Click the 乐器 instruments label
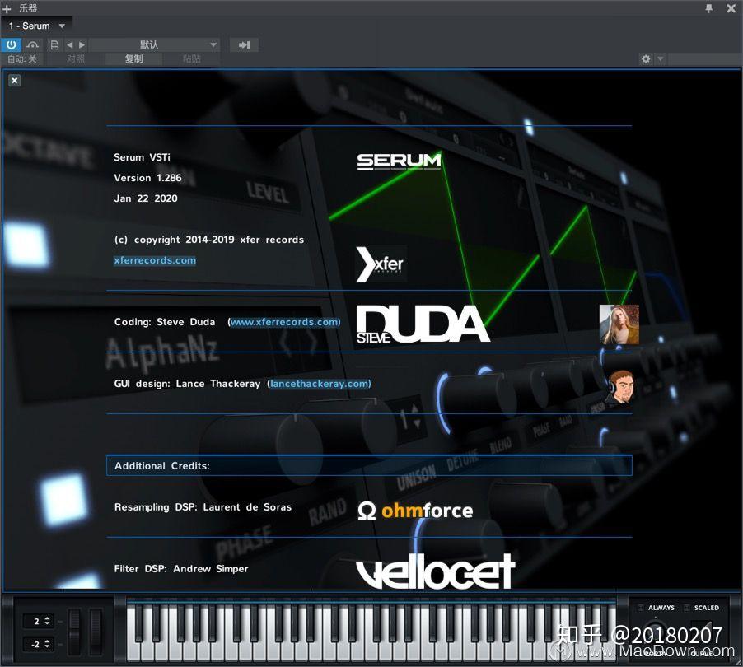743x667 pixels. tap(28, 8)
